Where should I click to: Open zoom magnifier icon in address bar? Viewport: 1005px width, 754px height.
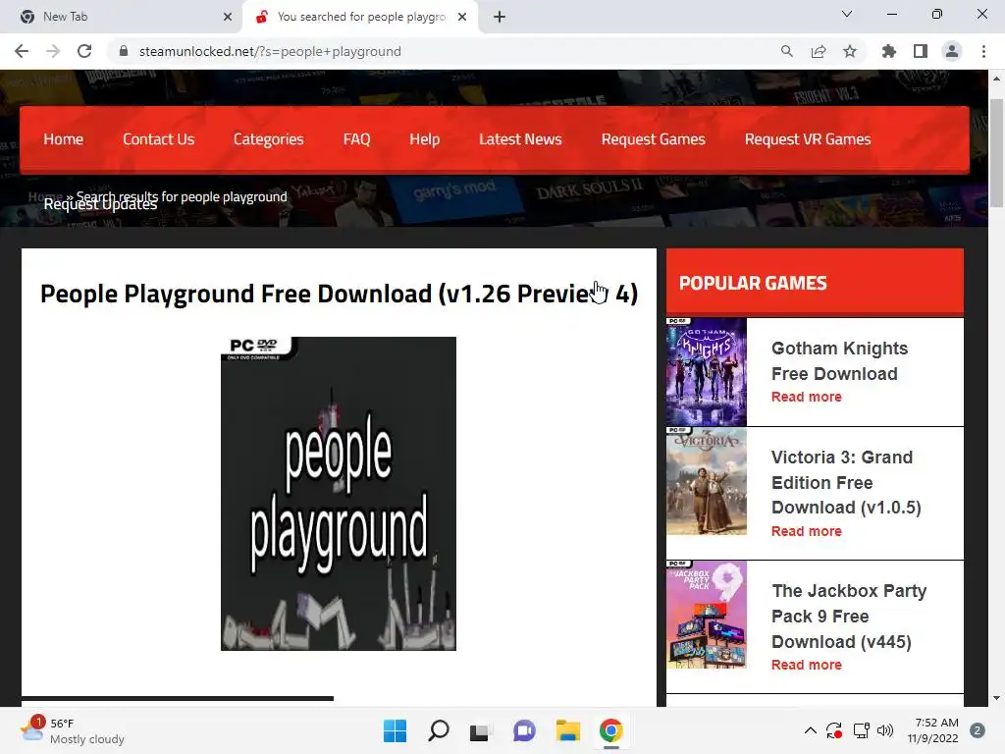tap(786, 51)
